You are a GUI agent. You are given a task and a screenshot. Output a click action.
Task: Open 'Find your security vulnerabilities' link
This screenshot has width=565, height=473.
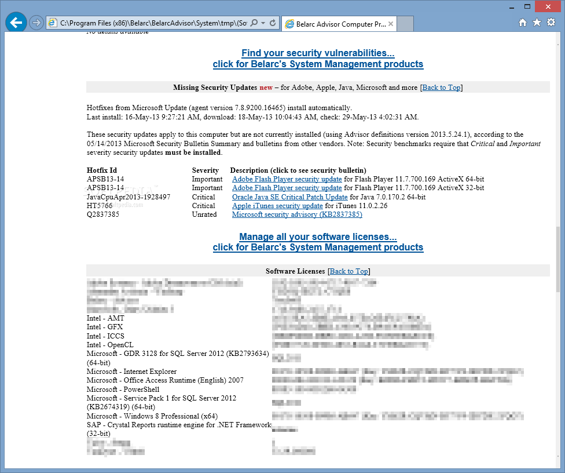click(x=318, y=53)
